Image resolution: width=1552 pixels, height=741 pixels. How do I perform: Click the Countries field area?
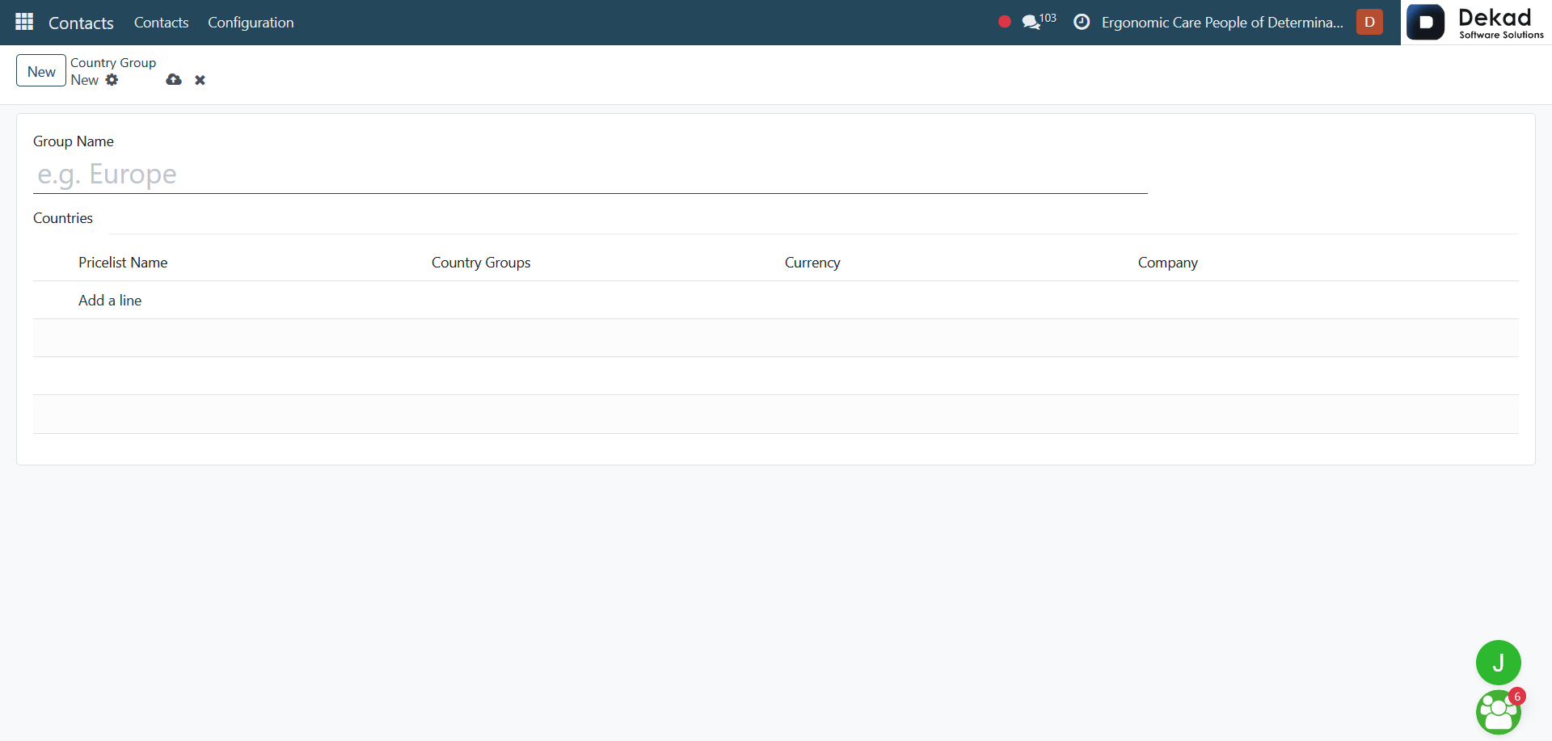[814, 219]
